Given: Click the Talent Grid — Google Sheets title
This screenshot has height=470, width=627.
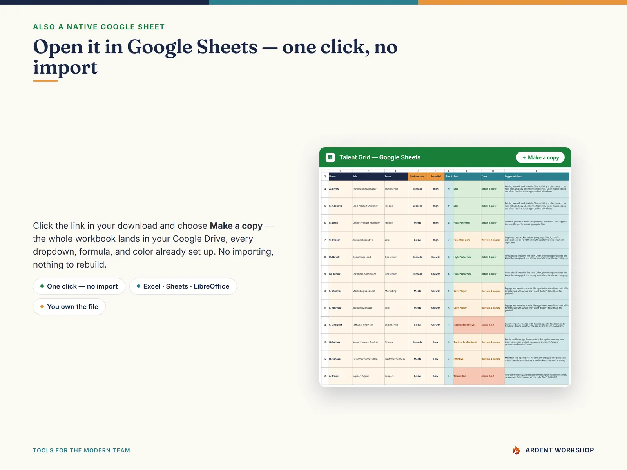Looking at the screenshot, I should tap(380, 157).
